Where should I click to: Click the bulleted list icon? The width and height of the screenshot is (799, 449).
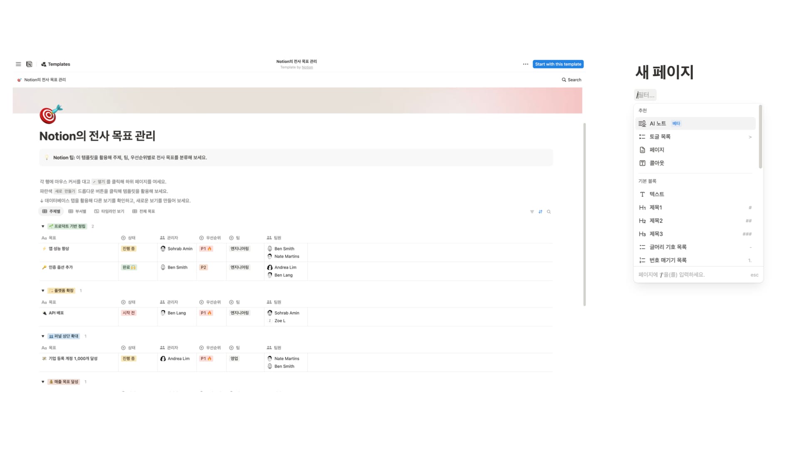642,247
